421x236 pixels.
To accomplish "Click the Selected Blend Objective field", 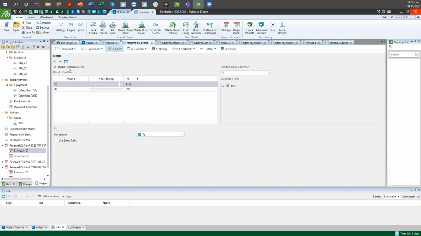I will [x=244, y=73].
